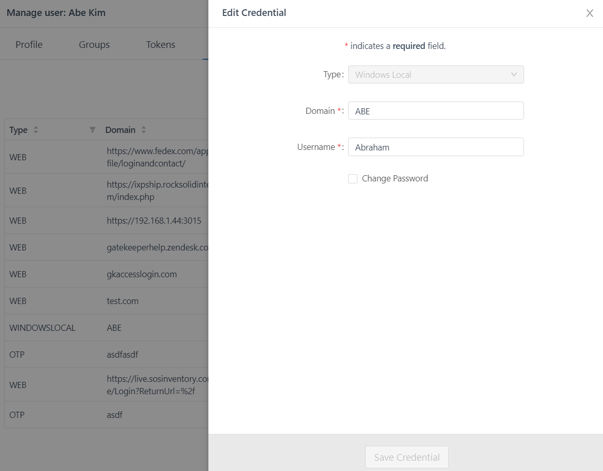
Task: Select the gkaccesslogin.com credential row
Action: [x=103, y=274]
